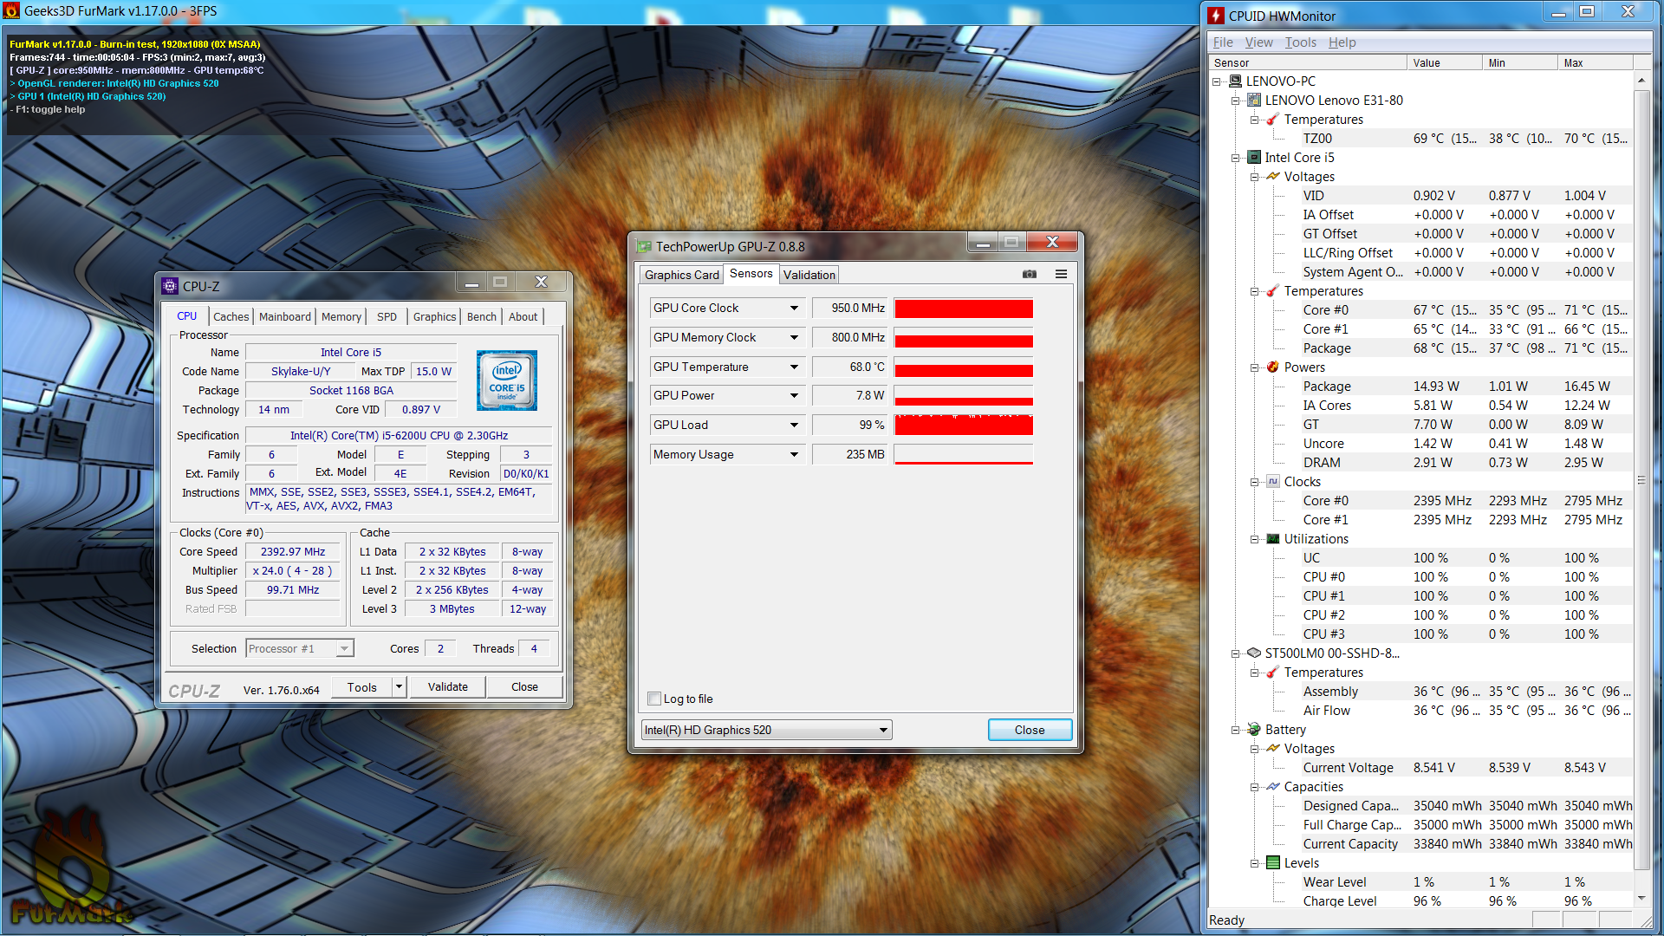1664x936 pixels.
Task: Click the ST500LM0 hard drive icon
Action: pos(1254,653)
